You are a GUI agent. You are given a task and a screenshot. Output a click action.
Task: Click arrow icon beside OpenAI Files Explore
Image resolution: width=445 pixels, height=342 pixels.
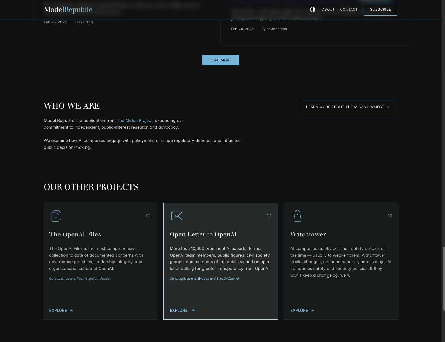point(71,310)
